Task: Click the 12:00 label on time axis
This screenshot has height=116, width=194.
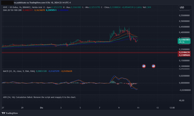Action: click(172, 108)
